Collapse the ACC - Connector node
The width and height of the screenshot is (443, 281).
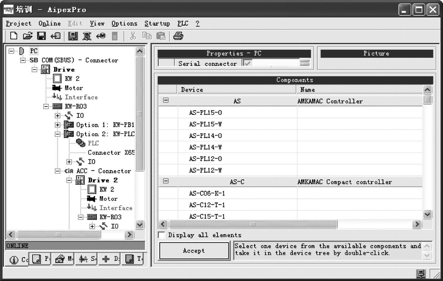[58, 171]
